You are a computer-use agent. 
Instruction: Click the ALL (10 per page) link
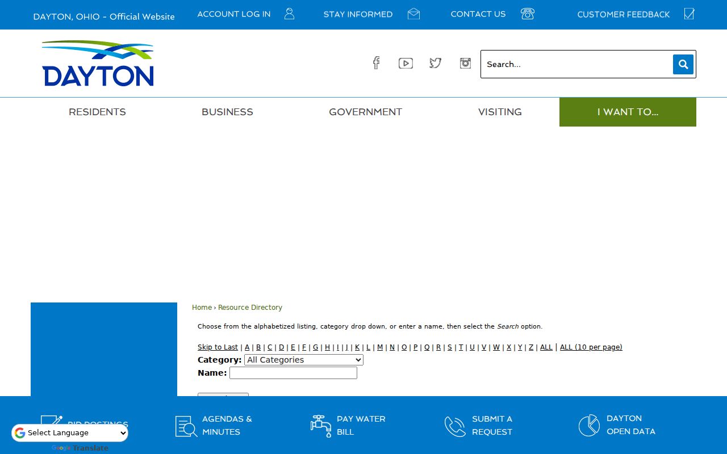click(x=591, y=347)
